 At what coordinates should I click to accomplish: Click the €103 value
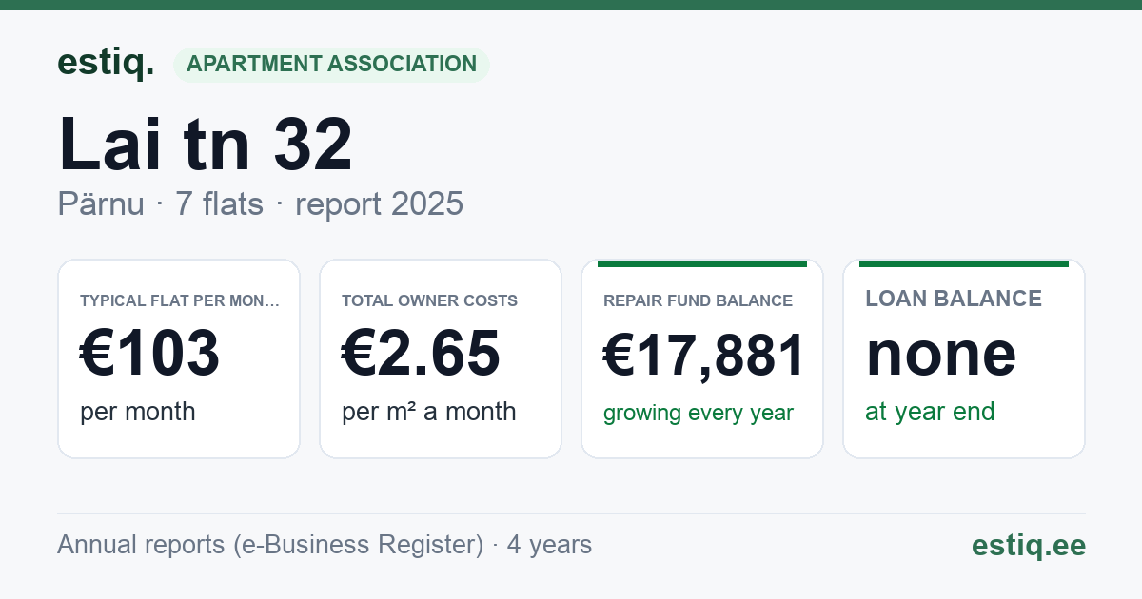(x=150, y=354)
